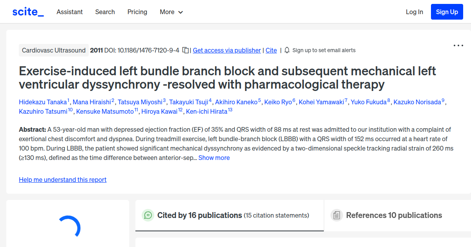
Task: Click the scite_ logo
Action: [27, 11]
